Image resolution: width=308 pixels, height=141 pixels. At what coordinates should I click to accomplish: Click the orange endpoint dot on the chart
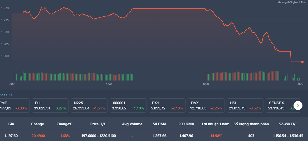(x=302, y=62)
